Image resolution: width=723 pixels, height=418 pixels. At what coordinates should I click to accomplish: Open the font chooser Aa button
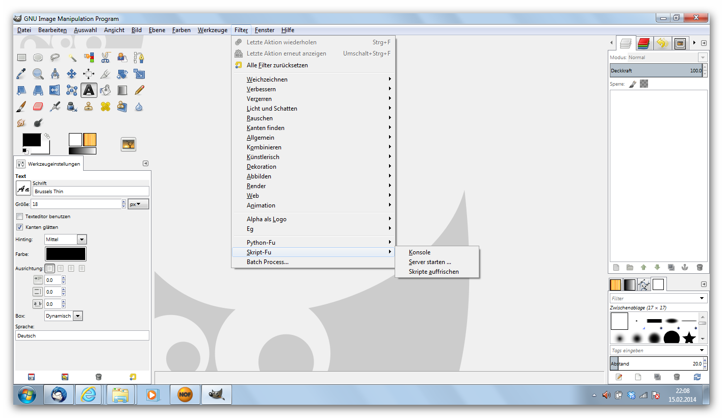click(x=23, y=189)
